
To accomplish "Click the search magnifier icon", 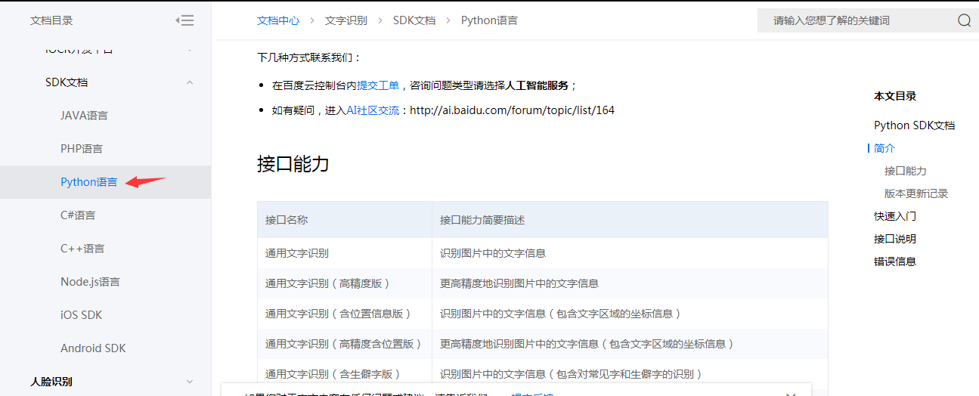I will [964, 20].
